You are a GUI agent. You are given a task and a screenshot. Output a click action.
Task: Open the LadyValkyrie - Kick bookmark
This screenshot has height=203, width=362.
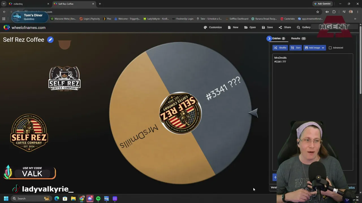156,19
